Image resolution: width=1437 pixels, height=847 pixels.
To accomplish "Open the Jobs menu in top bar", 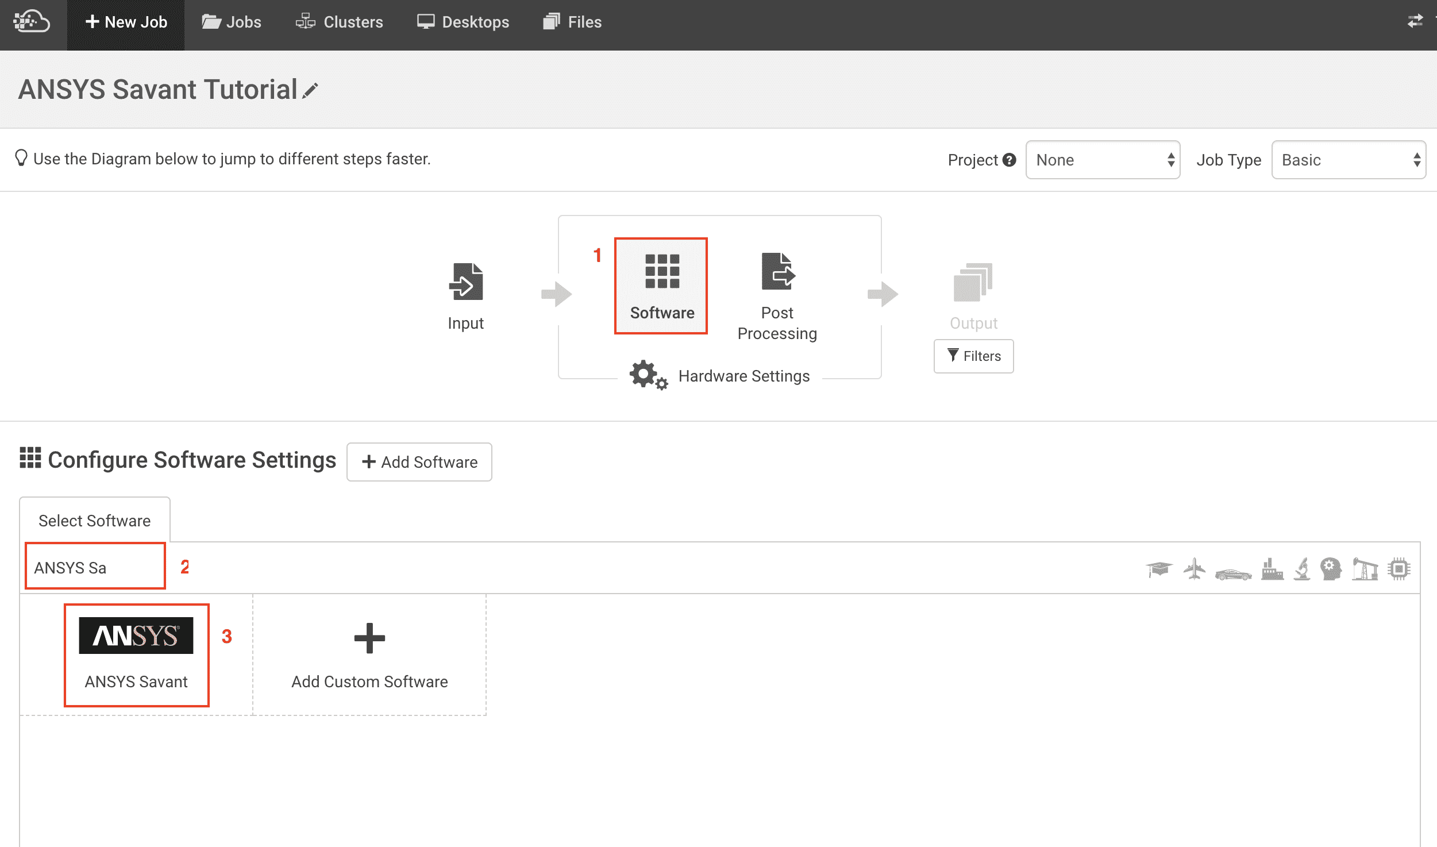I will coord(232,22).
